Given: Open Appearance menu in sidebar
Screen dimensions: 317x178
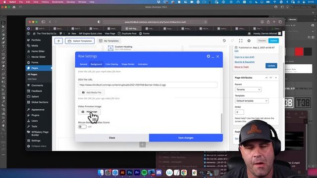Looking at the screenshot, I should click(x=38, y=110).
